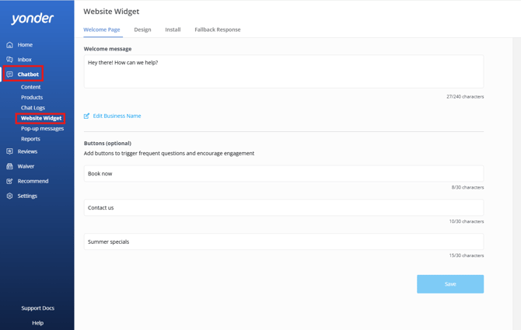
Task: Click the yonder logo
Action: [x=32, y=19]
